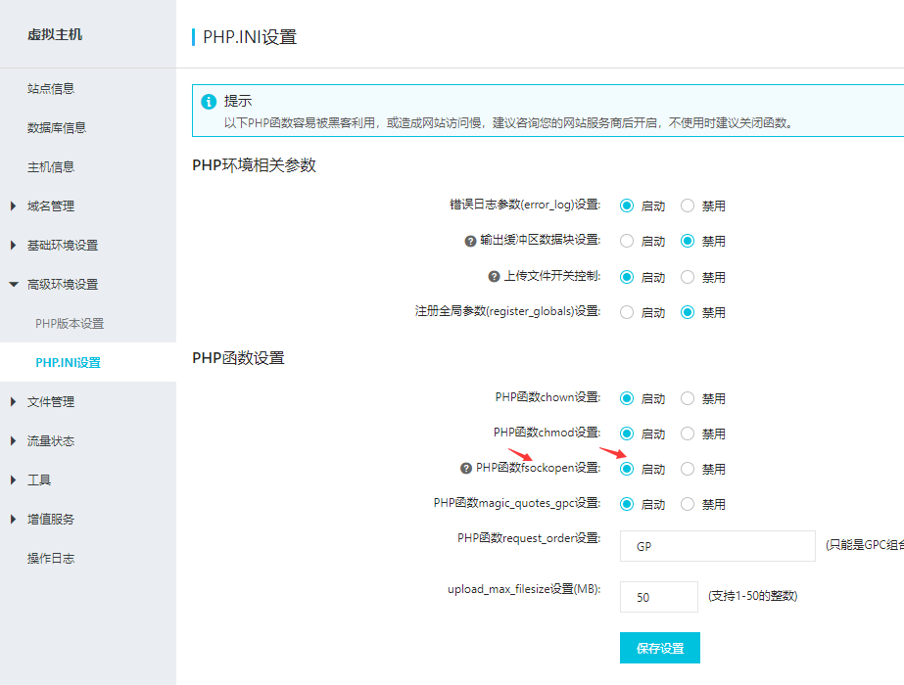Click 保存设置 button

pos(660,648)
